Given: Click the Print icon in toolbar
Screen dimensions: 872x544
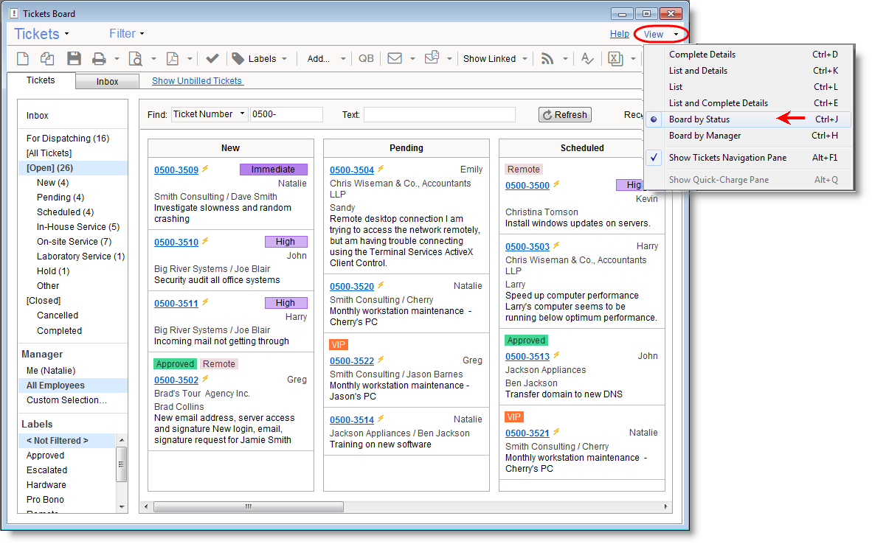Looking at the screenshot, I should (98, 59).
